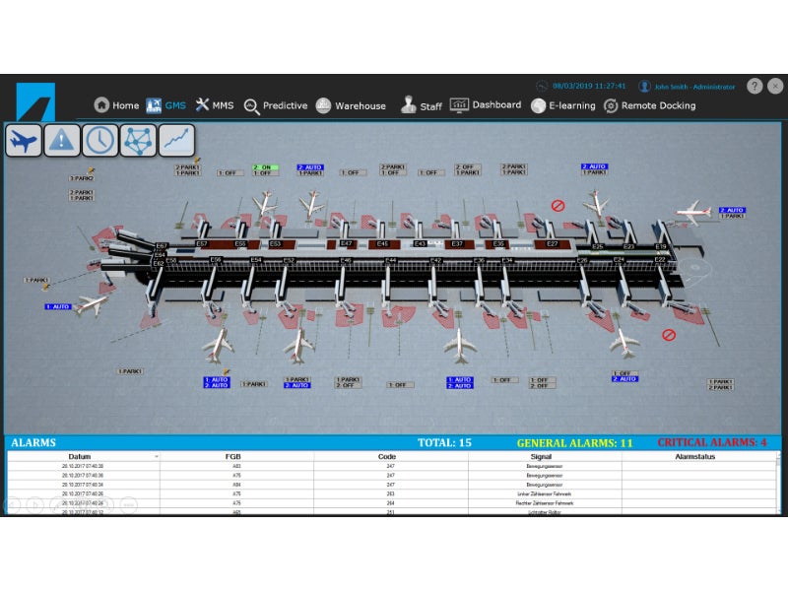Click the warning triangle alerts icon
This screenshot has width=788, height=591.
[61, 141]
